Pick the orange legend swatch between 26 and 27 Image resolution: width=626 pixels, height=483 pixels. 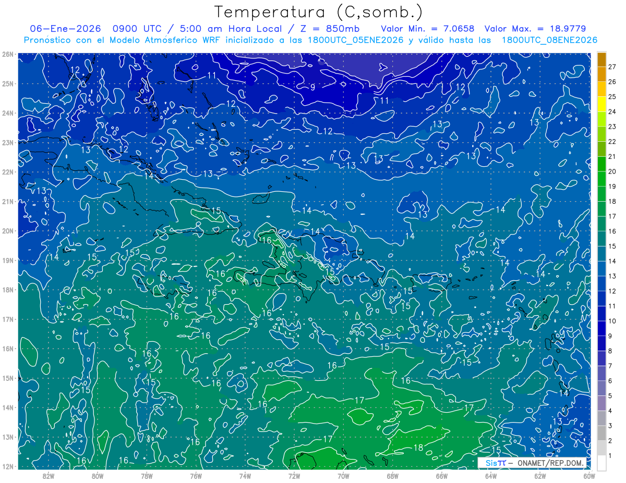coord(601,73)
